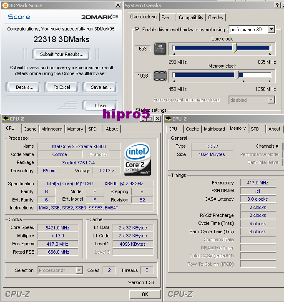Close the 3DMark Score window with X
The image size is (284, 302).
tap(118, 5)
